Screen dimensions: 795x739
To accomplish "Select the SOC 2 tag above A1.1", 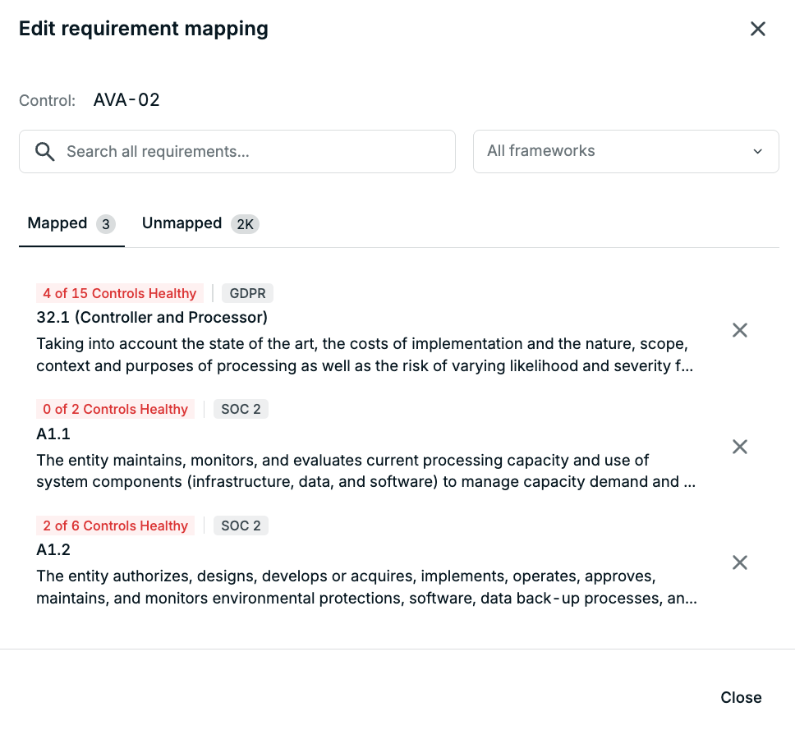I will [x=241, y=409].
